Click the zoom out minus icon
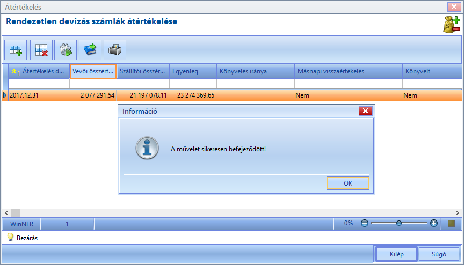This screenshot has width=464, height=265. [x=365, y=223]
